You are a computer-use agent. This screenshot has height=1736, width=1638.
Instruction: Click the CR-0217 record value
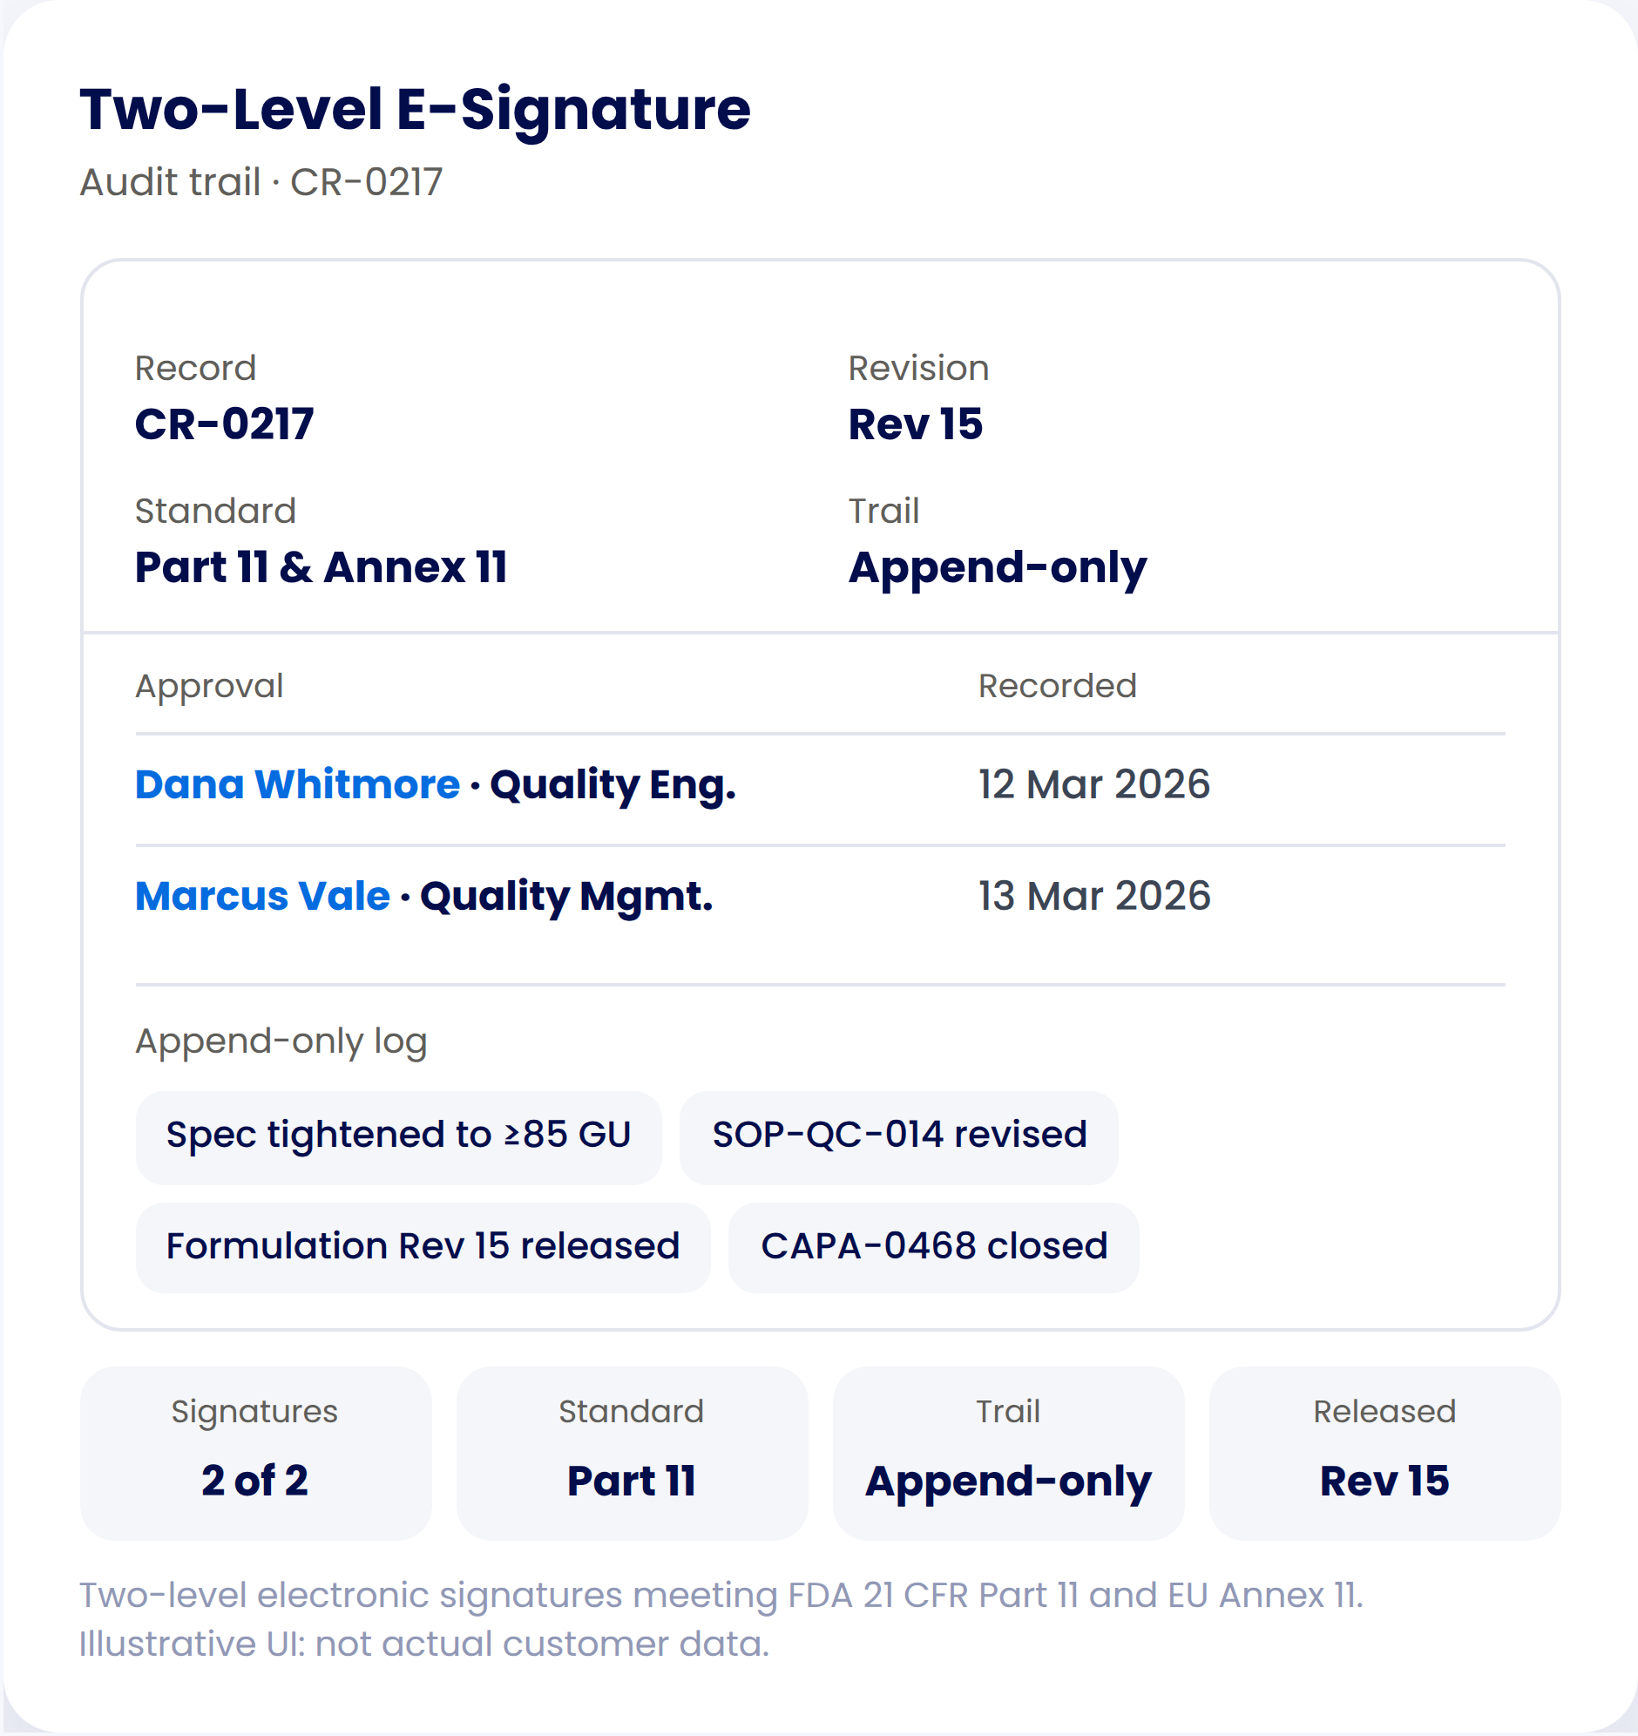(225, 424)
